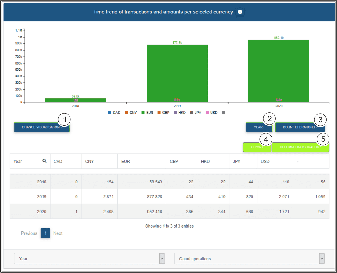Go to the Next page
Screen dimensions: 337x273
[58, 233]
